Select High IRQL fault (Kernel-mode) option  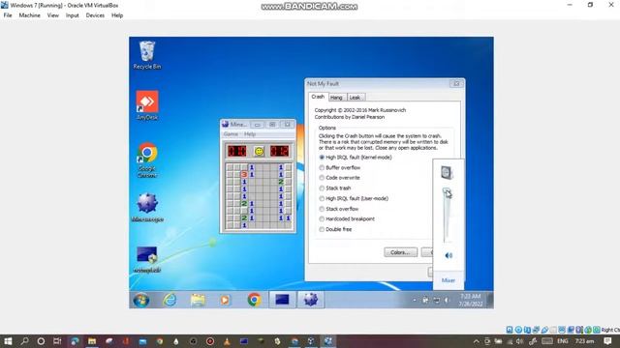point(356,157)
